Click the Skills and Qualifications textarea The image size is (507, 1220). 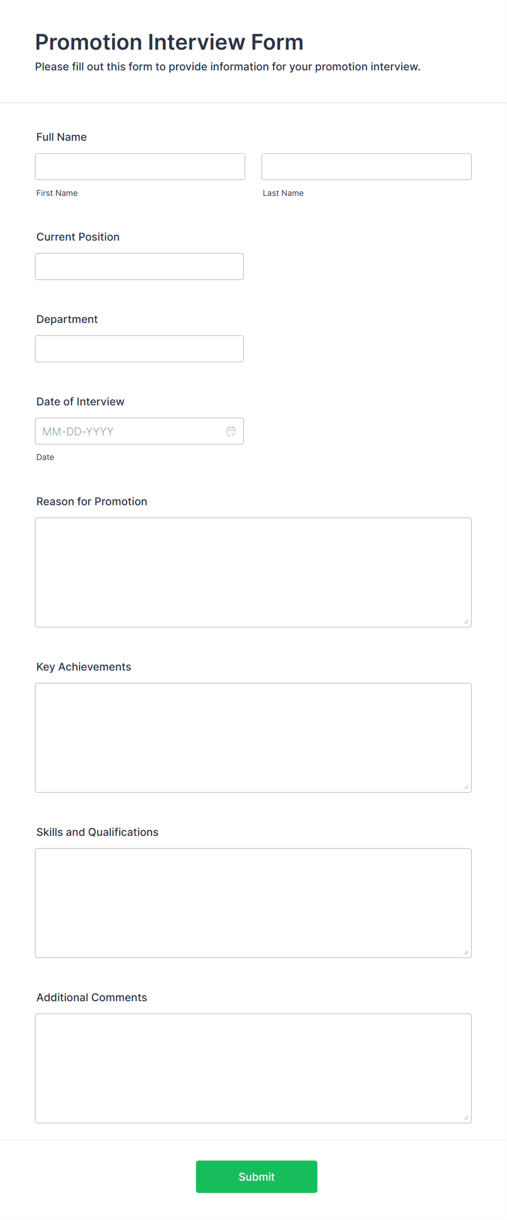253,903
